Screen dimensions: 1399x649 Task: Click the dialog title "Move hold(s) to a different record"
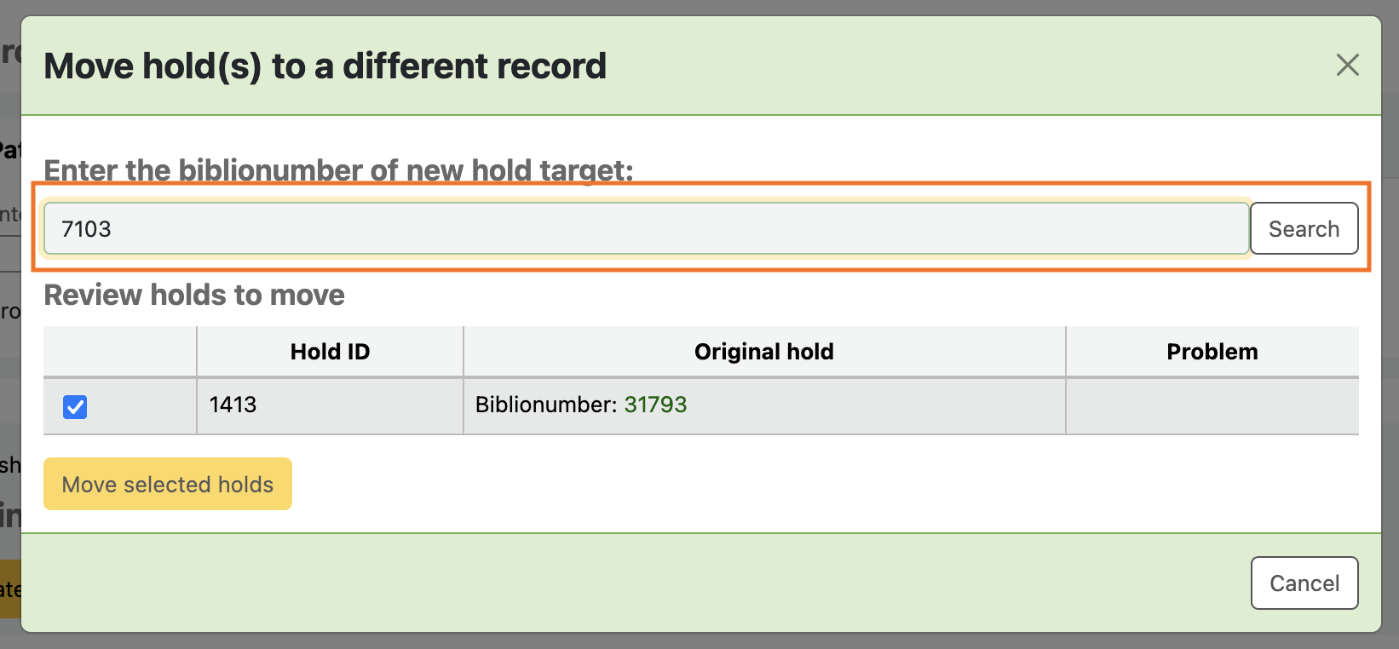click(325, 66)
